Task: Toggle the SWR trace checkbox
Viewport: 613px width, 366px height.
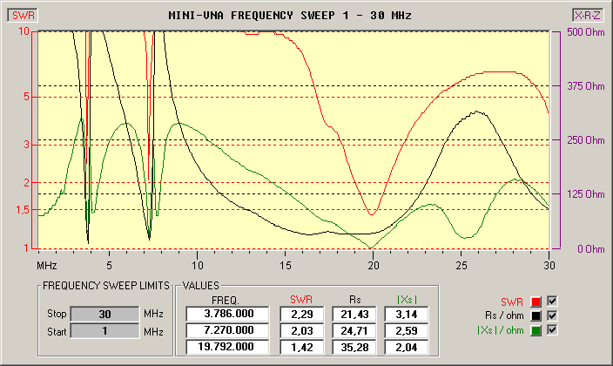Action: coord(552,301)
